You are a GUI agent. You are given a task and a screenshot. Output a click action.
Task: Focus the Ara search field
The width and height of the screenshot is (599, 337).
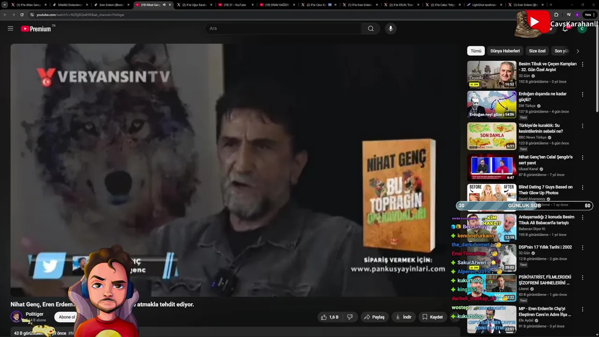point(283,29)
